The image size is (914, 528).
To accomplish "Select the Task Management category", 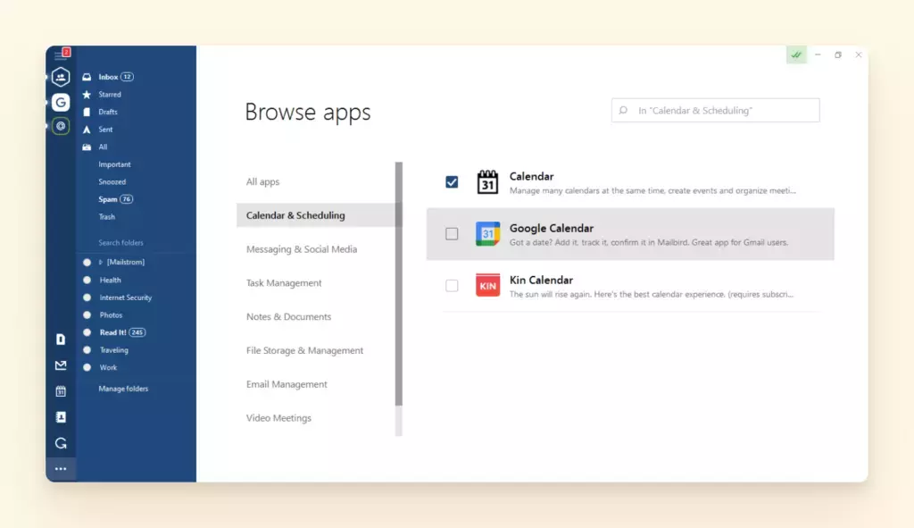I will pos(284,283).
